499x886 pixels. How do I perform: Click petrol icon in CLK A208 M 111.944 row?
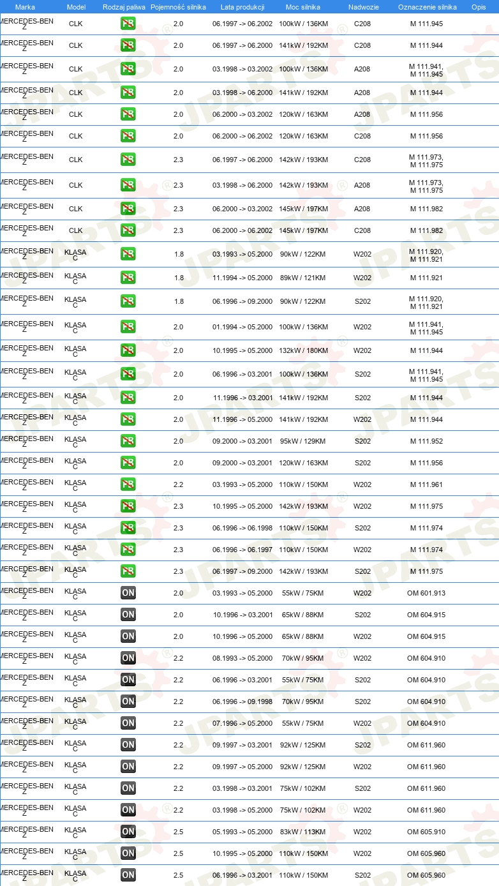click(x=128, y=93)
